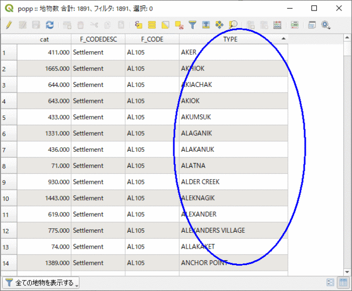Image resolution: width=352 pixels, height=291 pixels.
Task: Click the Settlement cell in row 5
Action: [x=98, y=117]
